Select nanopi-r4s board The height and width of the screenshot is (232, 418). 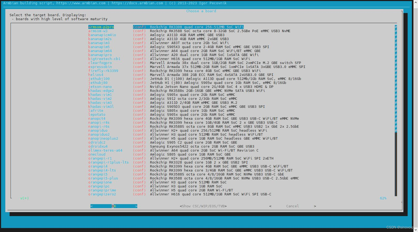183,122
